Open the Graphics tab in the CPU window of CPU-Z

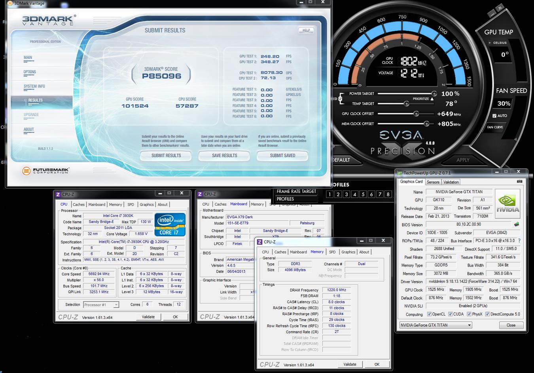[147, 205]
